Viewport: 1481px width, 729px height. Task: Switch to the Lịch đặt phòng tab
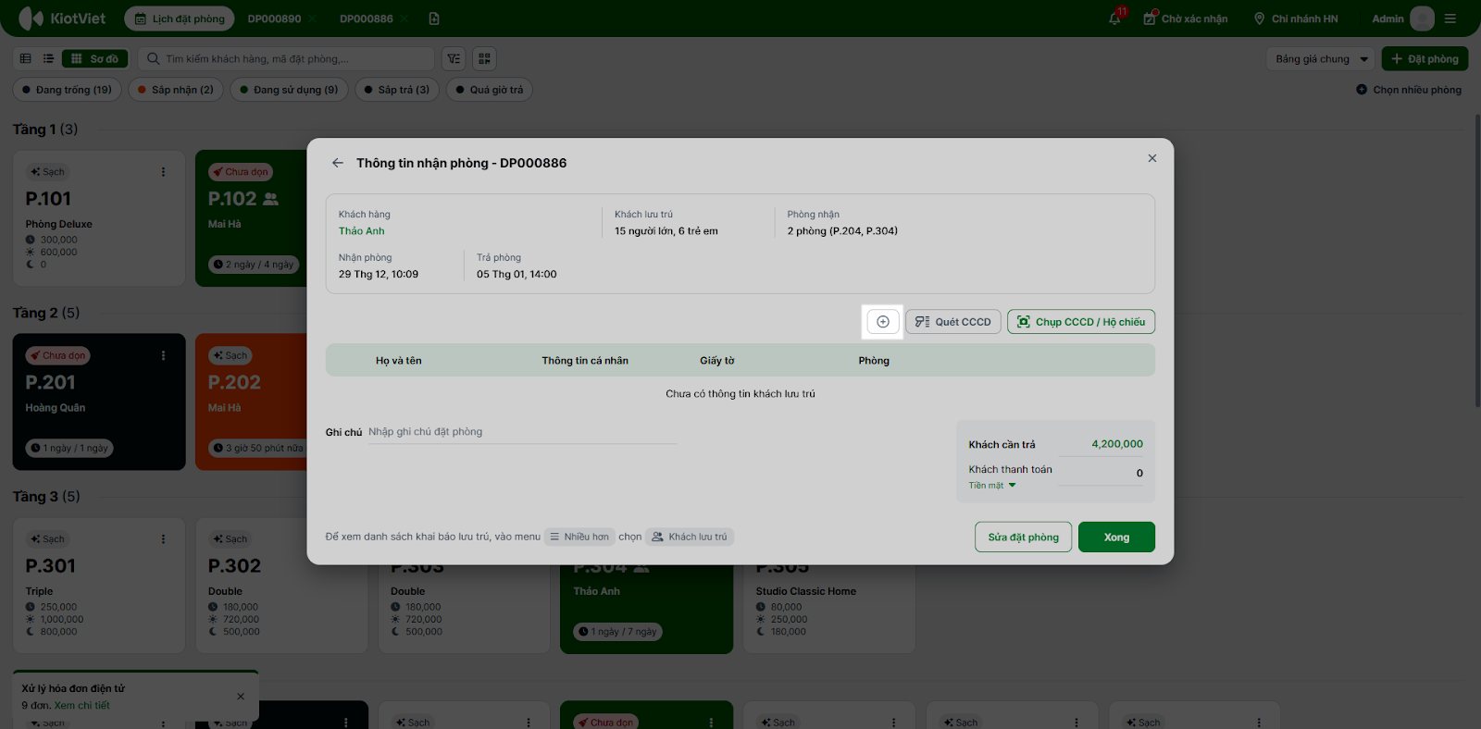(180, 19)
